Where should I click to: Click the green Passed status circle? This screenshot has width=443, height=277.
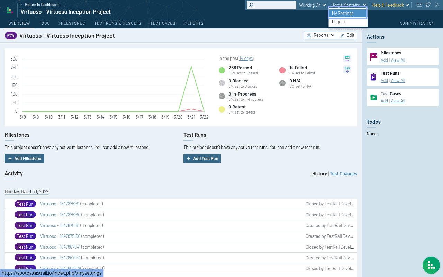pos(222,70)
